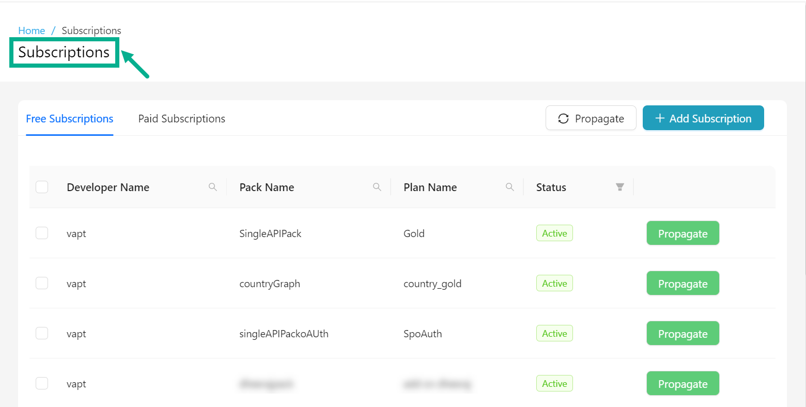Screen dimensions: 806x407
Task: Check the checkbox on the SingleAPIPack row
Action: pos(42,232)
